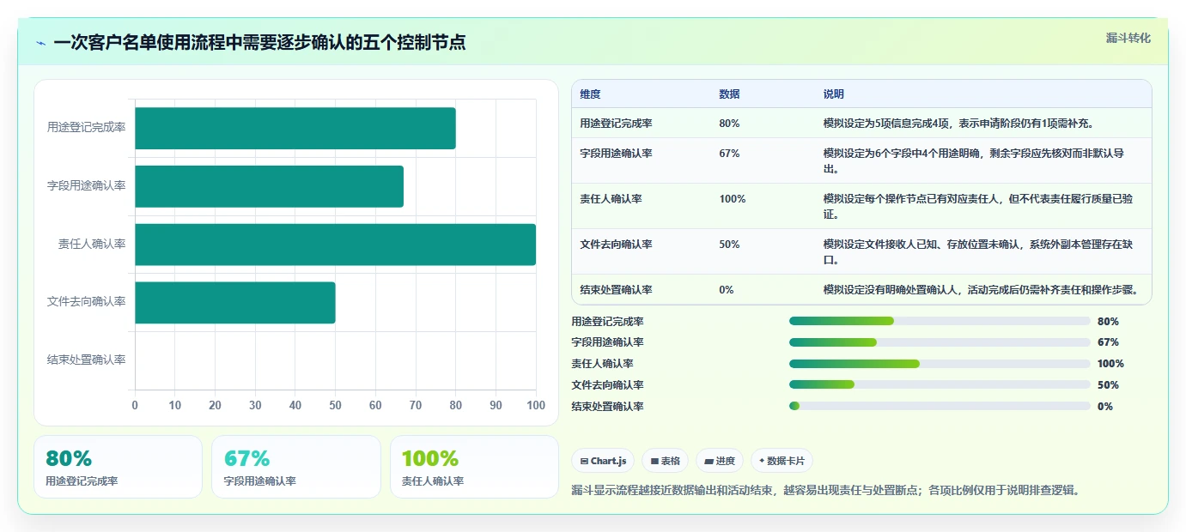Click the 用途登记完成率 label on chart axis
This screenshot has width=1186, height=532.
point(86,127)
